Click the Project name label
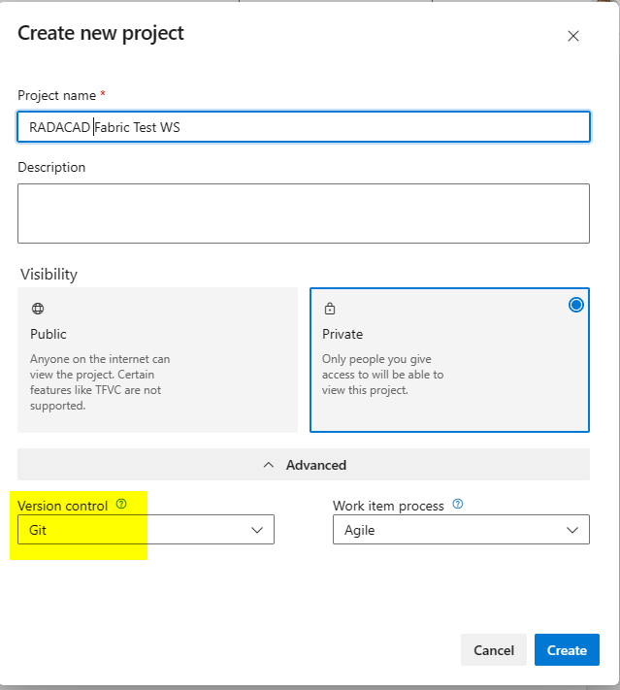This screenshot has height=690, width=620. coord(56,95)
